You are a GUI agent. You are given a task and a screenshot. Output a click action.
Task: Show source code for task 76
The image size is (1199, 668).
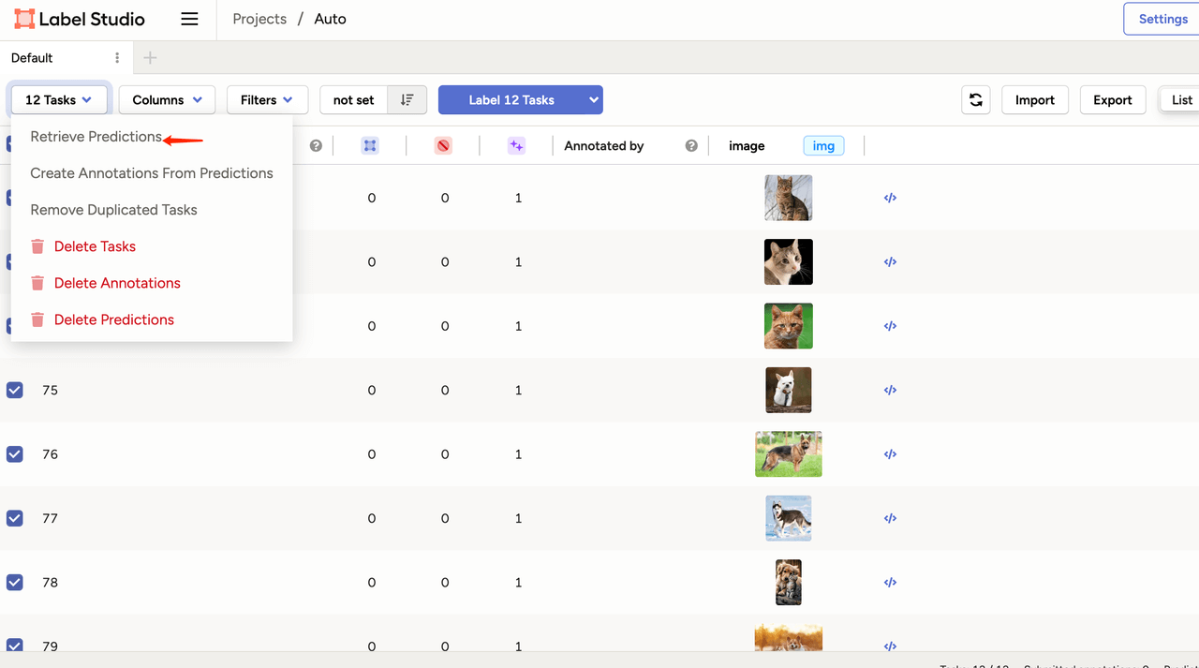[890, 454]
